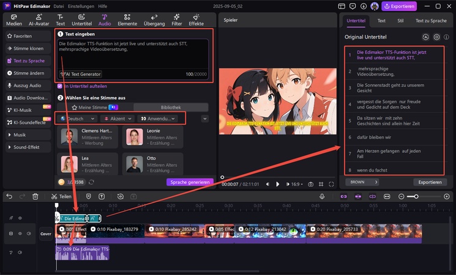Open the Text tools tab

point(60,20)
